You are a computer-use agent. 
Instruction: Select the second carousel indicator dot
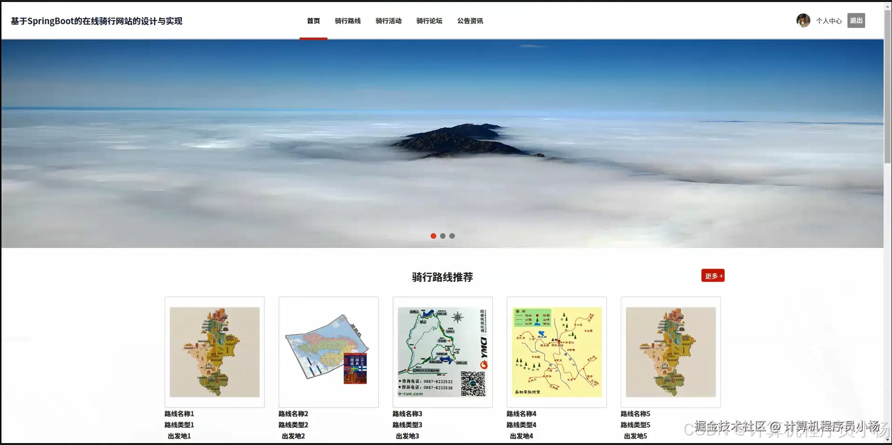(442, 235)
